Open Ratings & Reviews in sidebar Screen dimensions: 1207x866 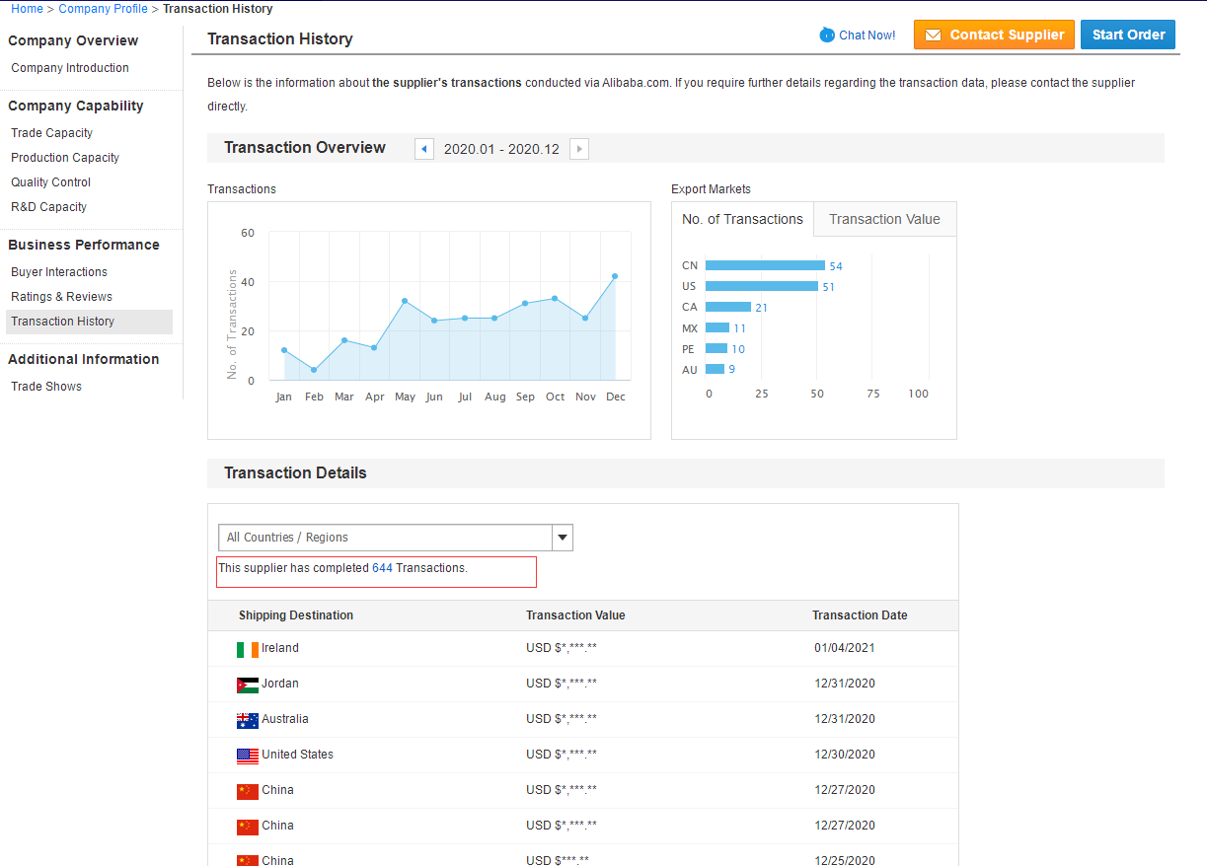[x=61, y=297]
